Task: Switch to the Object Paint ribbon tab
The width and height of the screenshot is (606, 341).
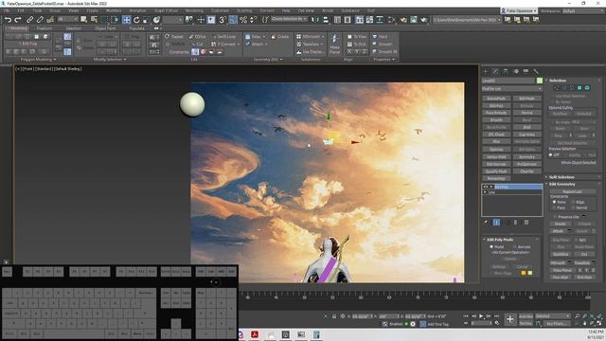Action: [105, 28]
